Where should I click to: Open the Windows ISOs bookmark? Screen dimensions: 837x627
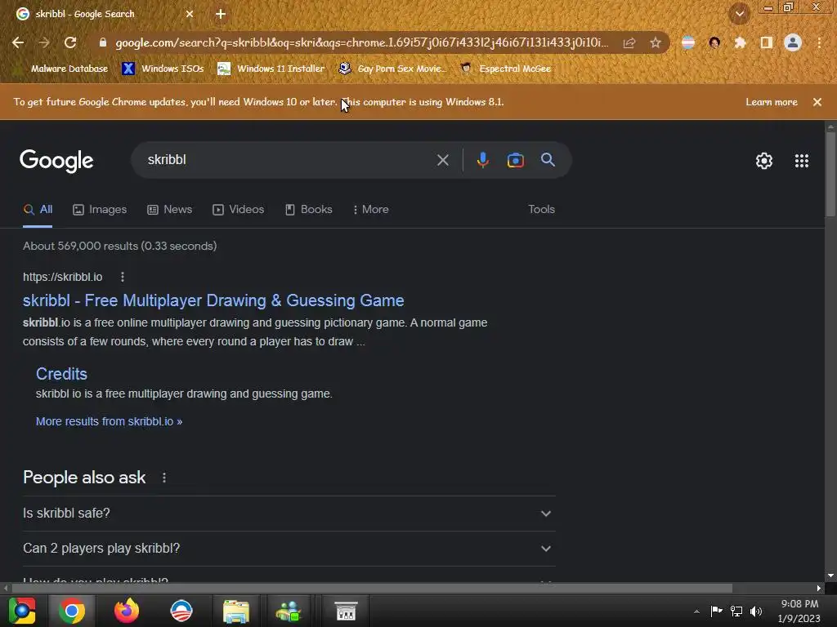click(x=163, y=69)
